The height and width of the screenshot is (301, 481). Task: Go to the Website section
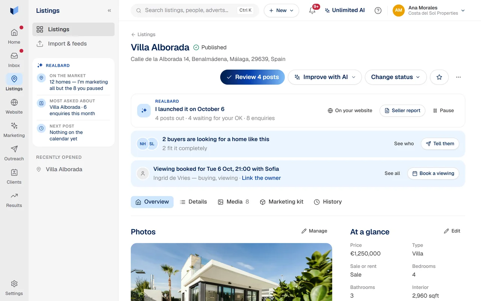click(14, 106)
